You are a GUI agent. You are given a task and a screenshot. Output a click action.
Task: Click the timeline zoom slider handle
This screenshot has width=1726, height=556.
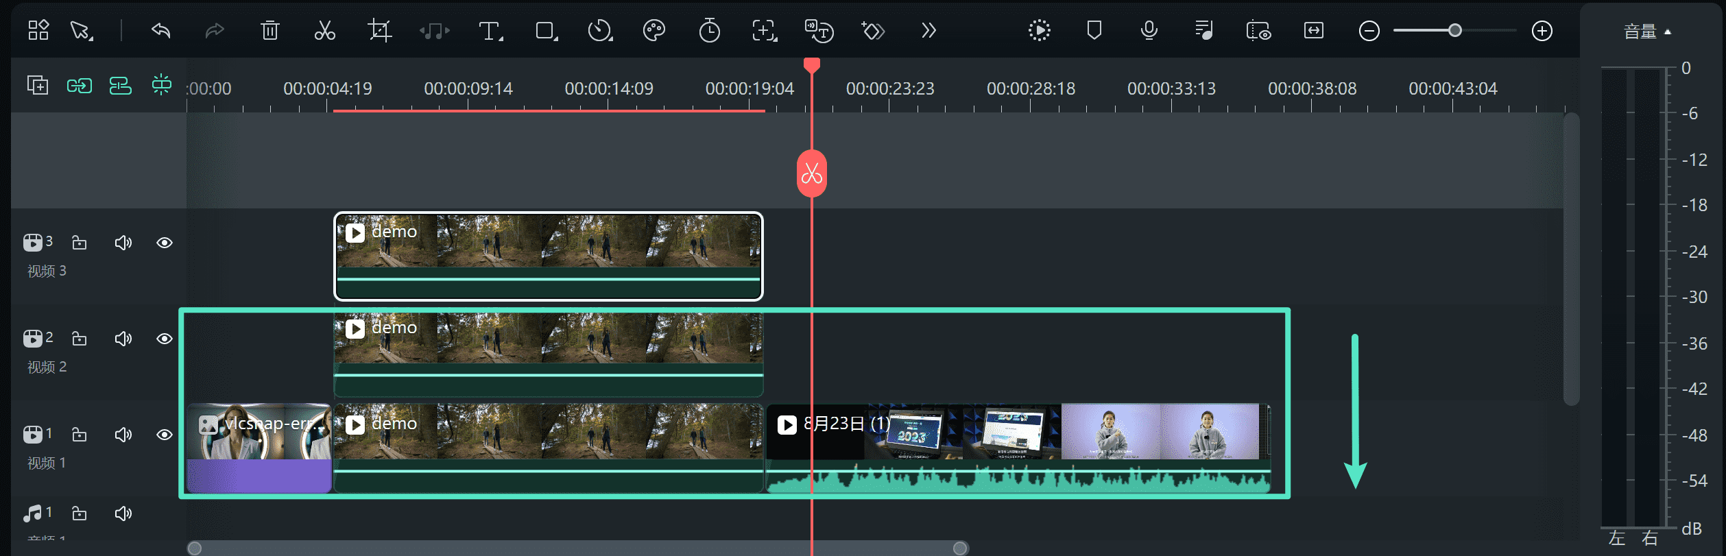click(x=1454, y=31)
